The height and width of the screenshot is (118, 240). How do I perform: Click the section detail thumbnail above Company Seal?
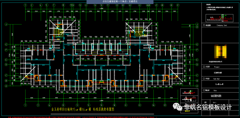pos(219,18)
